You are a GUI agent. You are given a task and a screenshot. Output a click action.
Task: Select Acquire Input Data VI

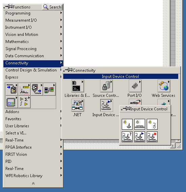[x=140, y=137]
